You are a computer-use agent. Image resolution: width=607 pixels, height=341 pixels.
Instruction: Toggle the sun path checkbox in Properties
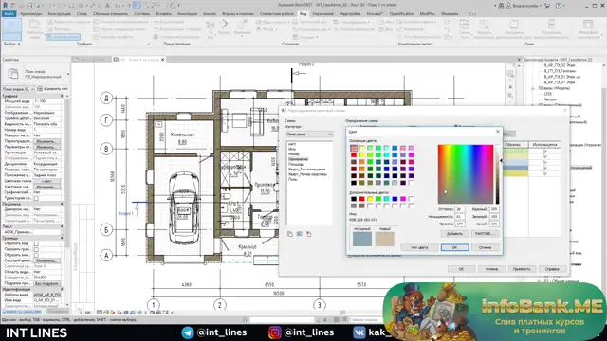[36, 198]
